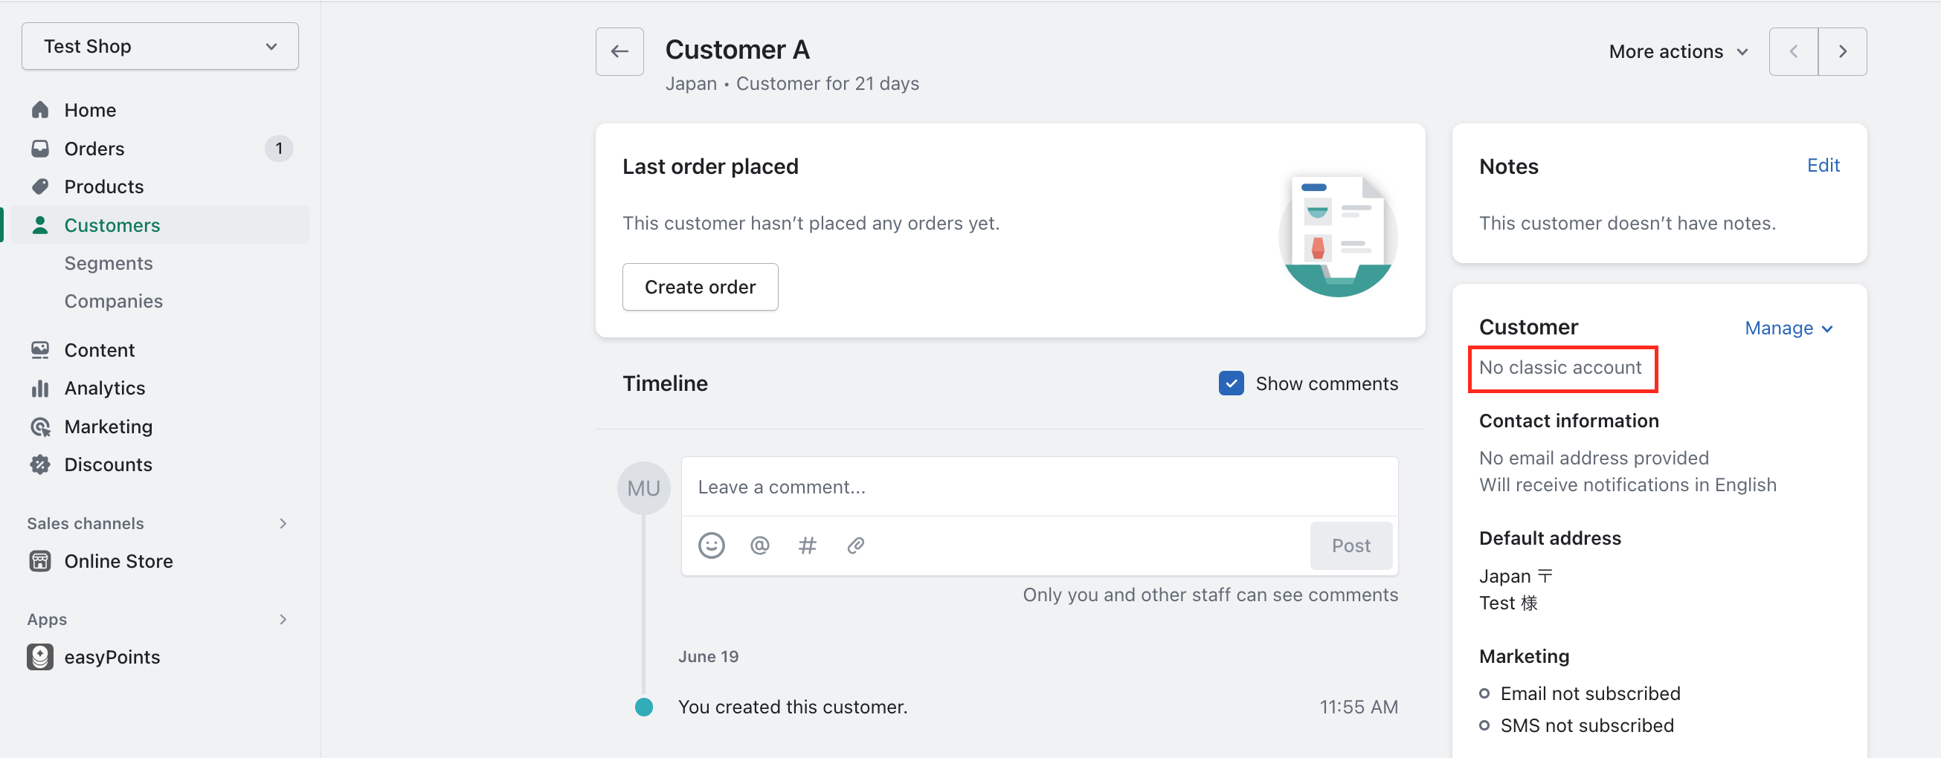The width and height of the screenshot is (1941, 758).
Task: Open the Online Store sales channel icon
Action: coord(39,561)
